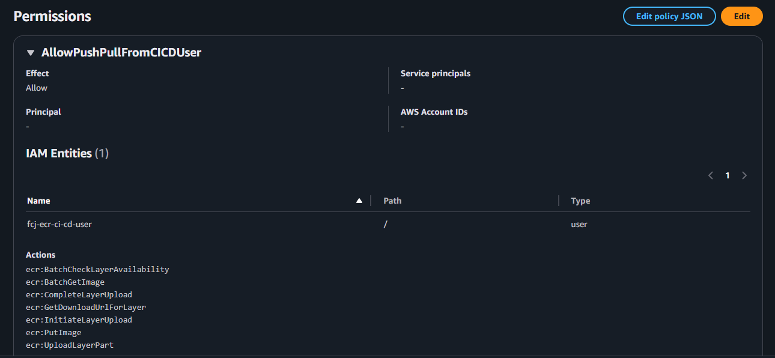This screenshot has height=358, width=775.
Task: Sort the table by Type column header
Action: tap(580, 201)
